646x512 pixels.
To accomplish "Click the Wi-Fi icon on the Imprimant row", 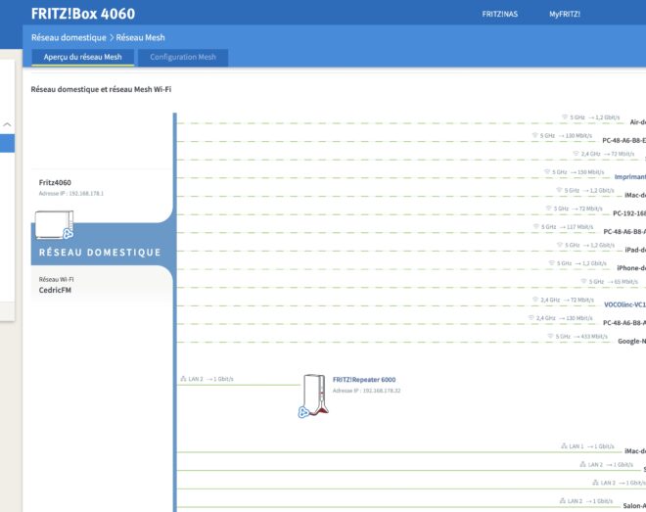I will [x=547, y=171].
